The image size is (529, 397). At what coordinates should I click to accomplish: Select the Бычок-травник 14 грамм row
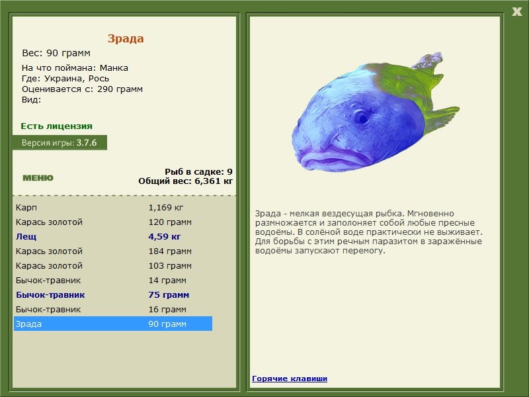click(x=112, y=280)
